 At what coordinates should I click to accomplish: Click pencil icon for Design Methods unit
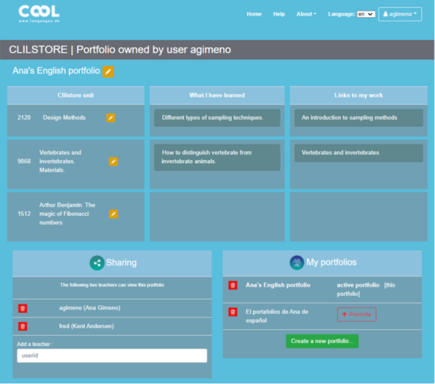click(110, 118)
